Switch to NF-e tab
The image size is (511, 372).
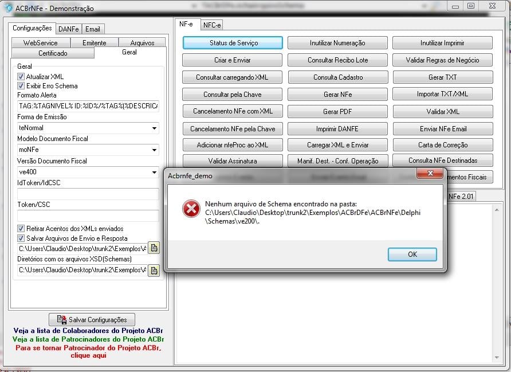point(186,24)
